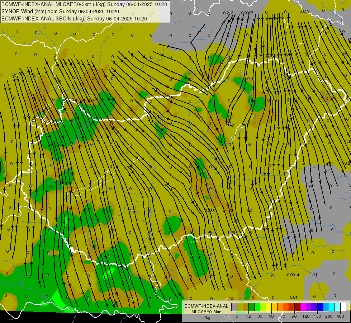Click the gray swatch in the MLCAPE color scale

234,307
